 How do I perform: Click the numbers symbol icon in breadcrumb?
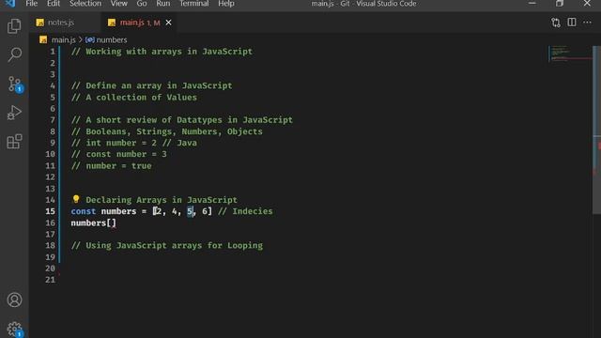pos(90,39)
